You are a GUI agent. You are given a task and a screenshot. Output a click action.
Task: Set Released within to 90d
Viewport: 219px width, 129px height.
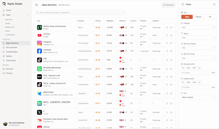click(x=194, y=68)
